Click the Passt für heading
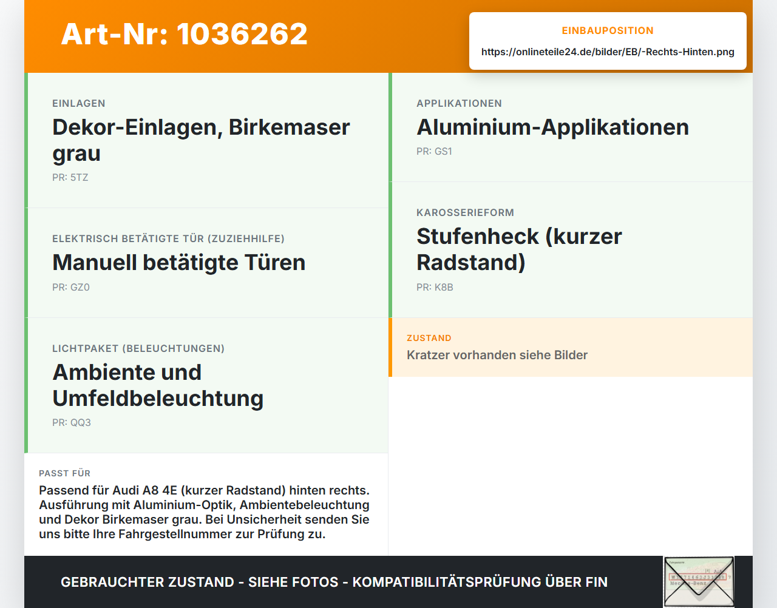This screenshot has height=608, width=777. 64,473
